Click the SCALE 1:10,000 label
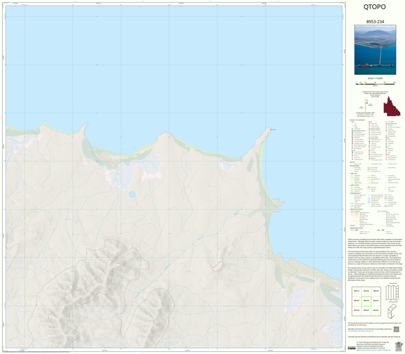Image resolution: width=405 pixels, height=354 pixels. [375, 78]
